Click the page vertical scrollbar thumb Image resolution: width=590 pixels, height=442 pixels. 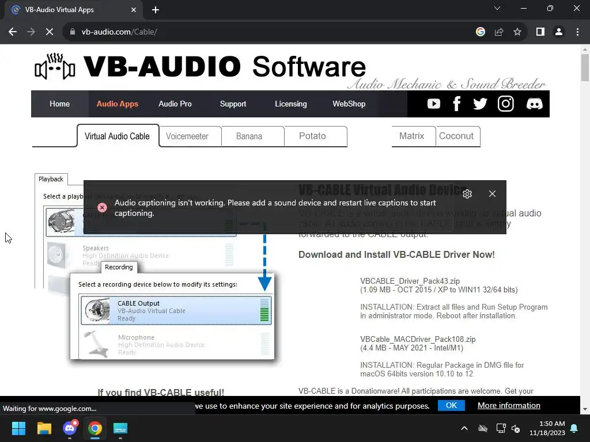[585, 68]
